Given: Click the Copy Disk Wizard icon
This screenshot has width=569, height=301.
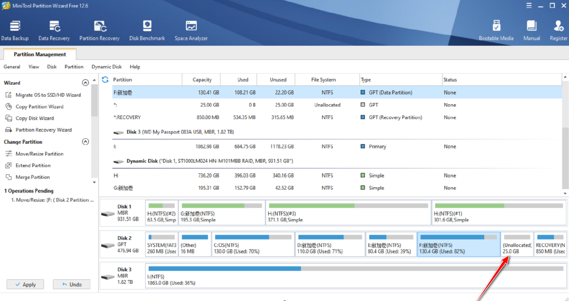Looking at the screenshot, I should 8,118.
